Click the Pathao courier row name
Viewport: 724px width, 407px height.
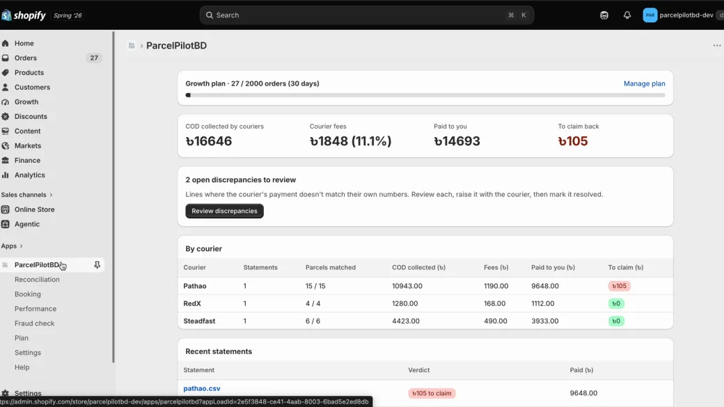tap(195, 286)
